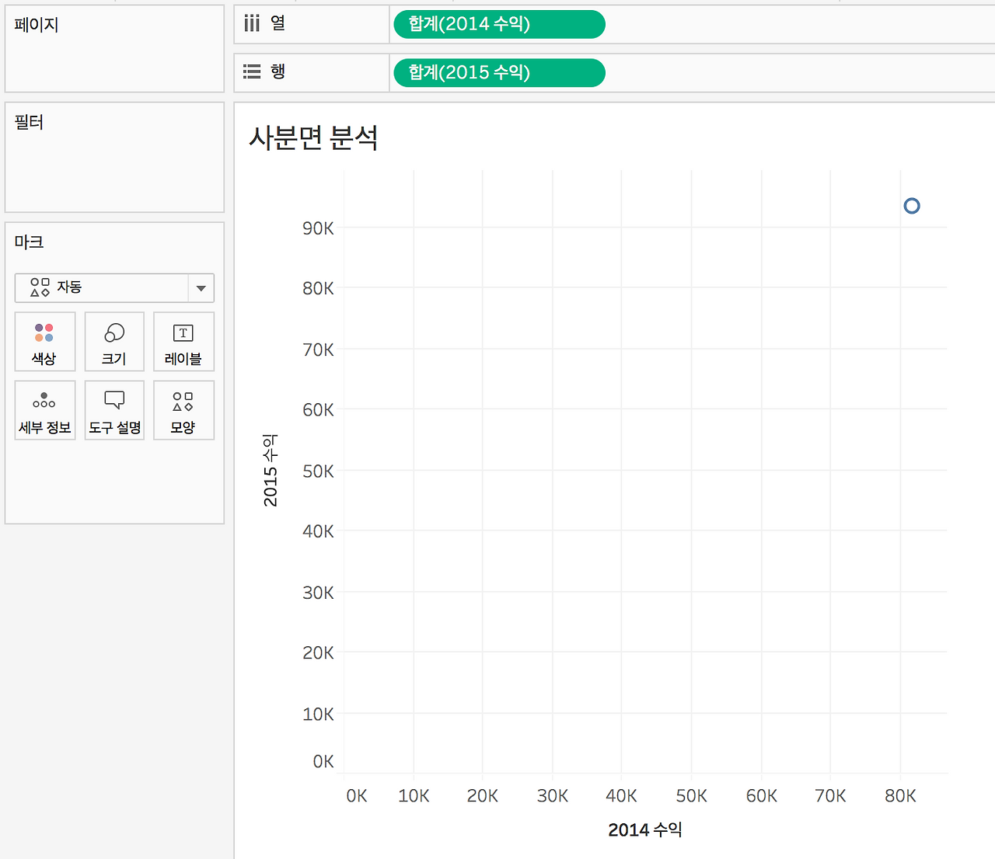995x859 pixels.
Task: Select the 합계(2015 수익) pill on rows
Action: [x=499, y=72]
